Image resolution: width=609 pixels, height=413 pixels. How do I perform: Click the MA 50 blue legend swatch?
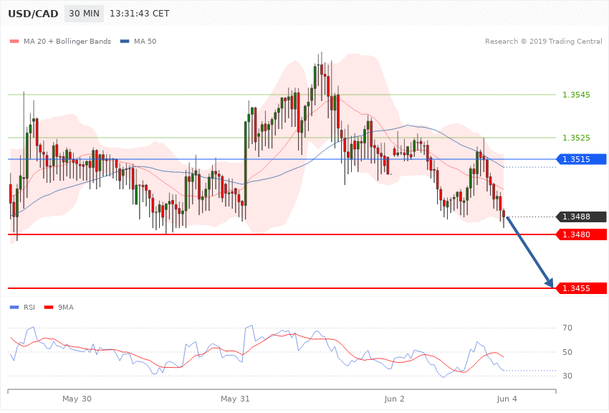click(x=125, y=41)
